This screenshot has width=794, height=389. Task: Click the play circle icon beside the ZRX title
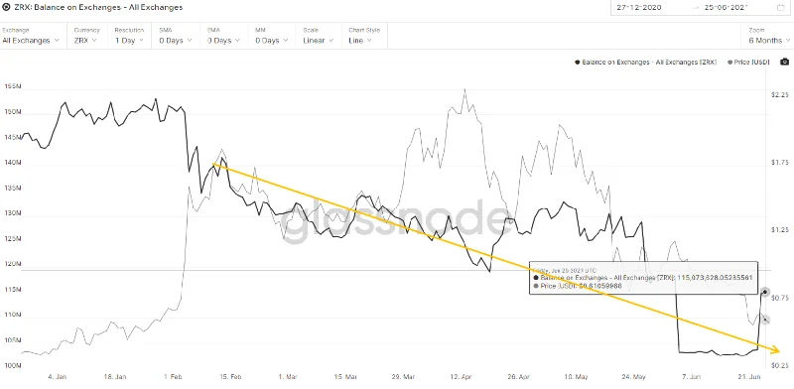(x=6, y=8)
